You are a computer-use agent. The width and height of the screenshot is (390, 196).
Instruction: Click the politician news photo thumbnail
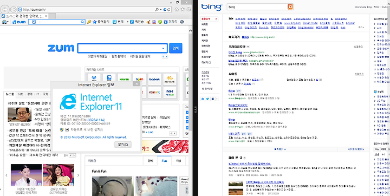[19, 114]
